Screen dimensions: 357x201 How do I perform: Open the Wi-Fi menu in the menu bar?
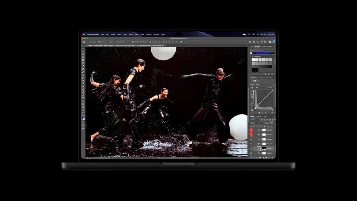click(x=249, y=34)
